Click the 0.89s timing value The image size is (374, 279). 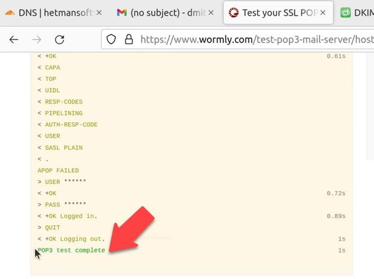click(x=336, y=216)
